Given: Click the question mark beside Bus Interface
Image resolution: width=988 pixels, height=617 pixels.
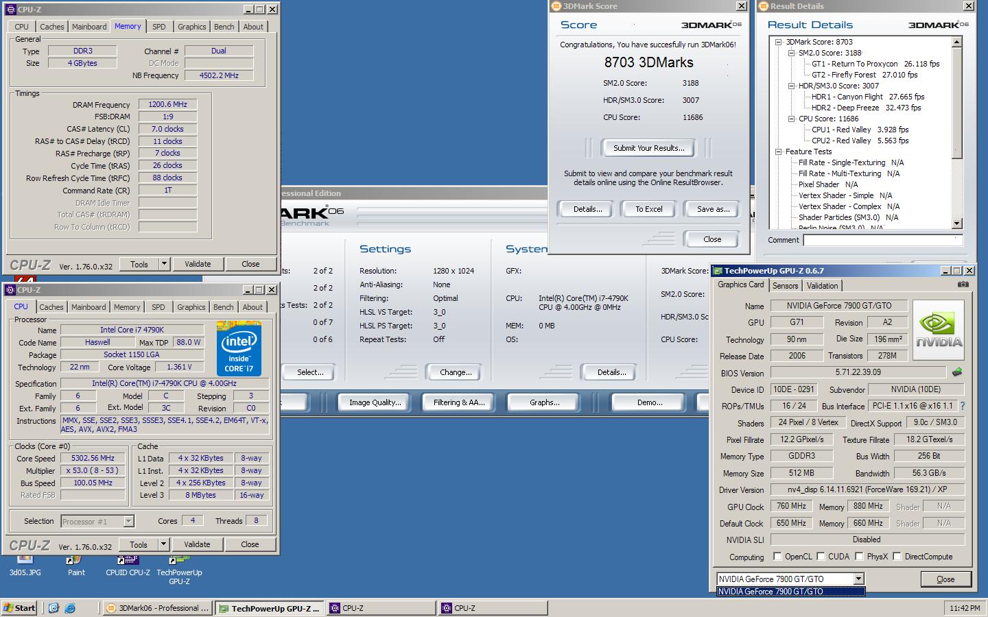Looking at the screenshot, I should [x=962, y=406].
